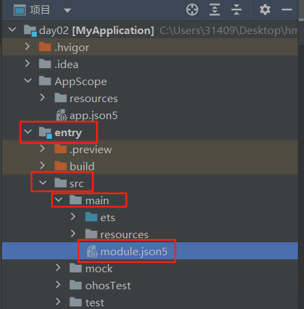The width and height of the screenshot is (304, 309).
Task: Expand the .idea folder chevron
Action: click(27, 63)
